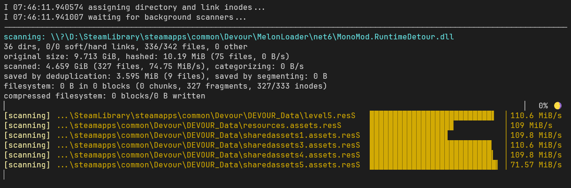Screen dimensions: 571x188
Task: Click the 'waiting for background scanners' log line
Action: click(125, 17)
